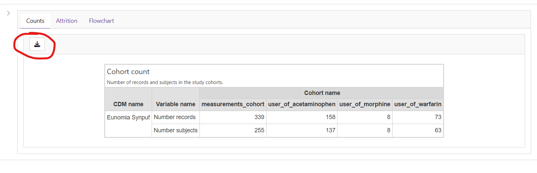Click the cell with value 137

(330, 130)
